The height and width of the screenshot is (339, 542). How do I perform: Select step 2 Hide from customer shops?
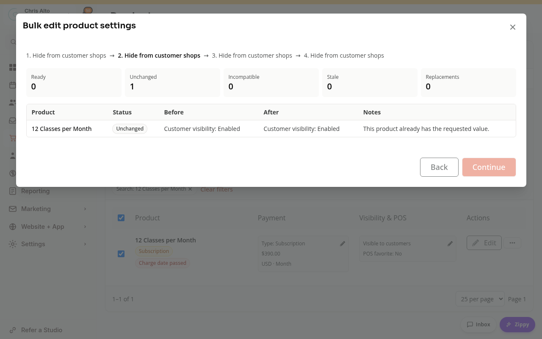pyautogui.click(x=159, y=56)
